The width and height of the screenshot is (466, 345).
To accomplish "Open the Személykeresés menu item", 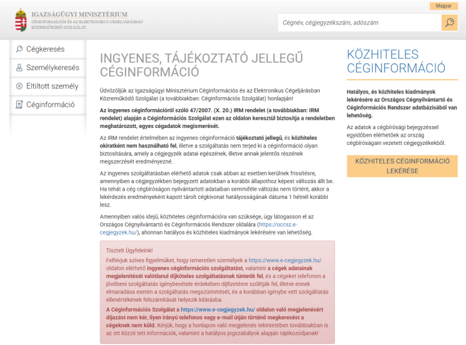I will point(48,68).
